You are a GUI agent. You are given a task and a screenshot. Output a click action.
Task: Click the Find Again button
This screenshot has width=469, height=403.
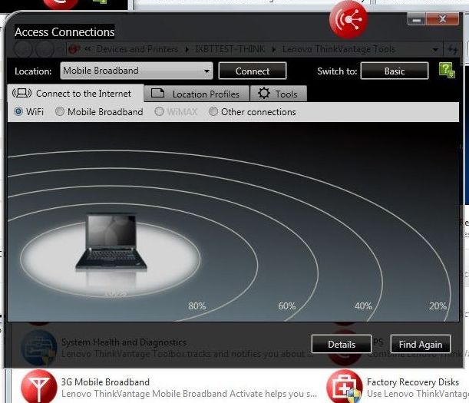pyautogui.click(x=421, y=344)
